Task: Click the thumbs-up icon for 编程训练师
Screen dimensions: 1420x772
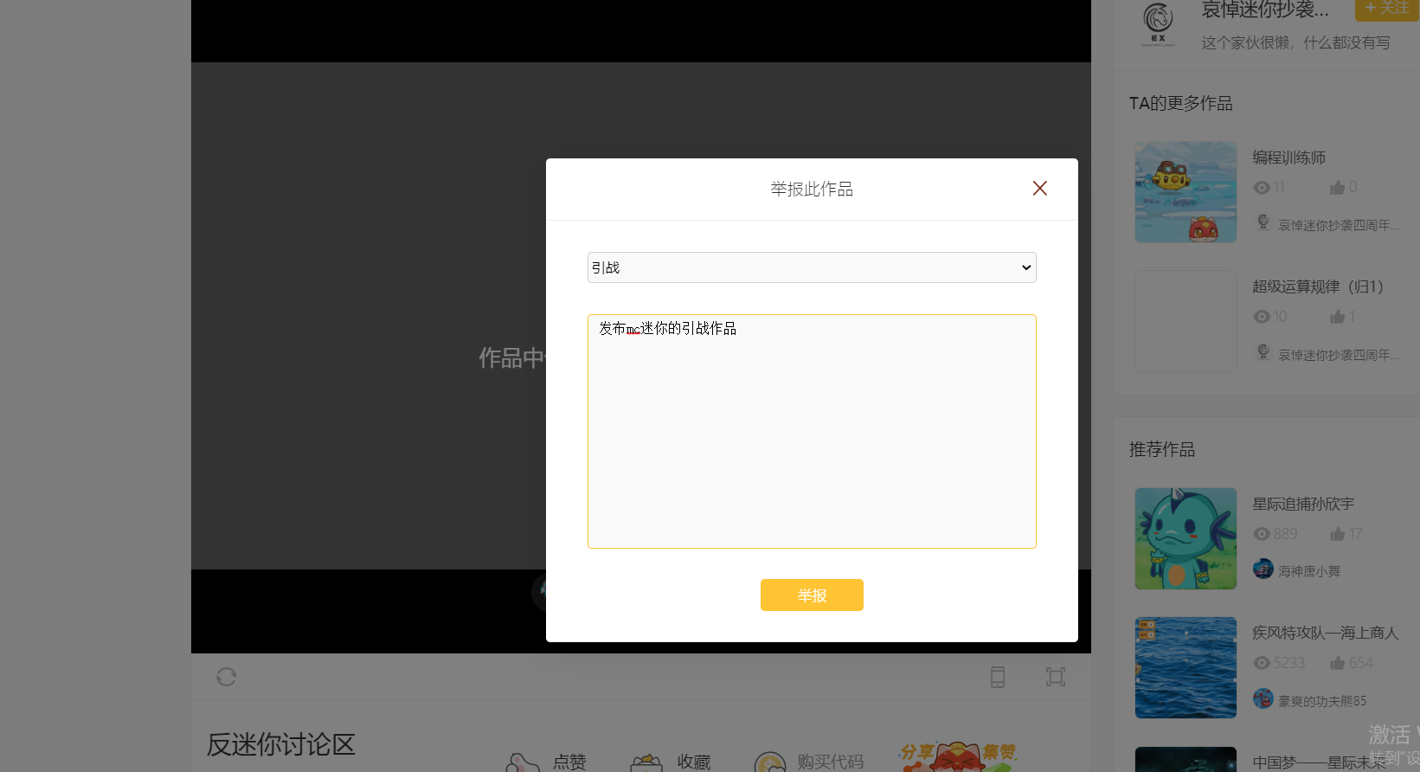Action: click(x=1338, y=188)
